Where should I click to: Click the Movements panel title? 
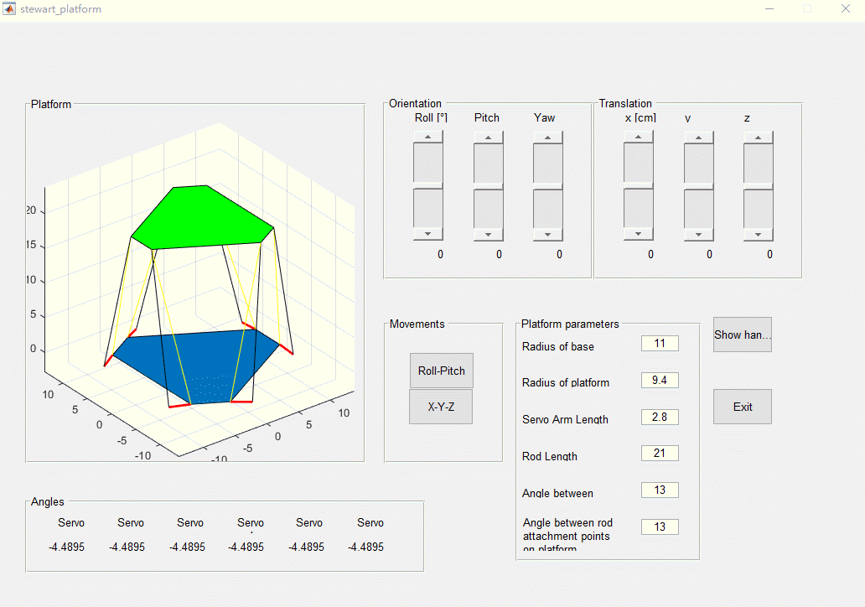(417, 324)
